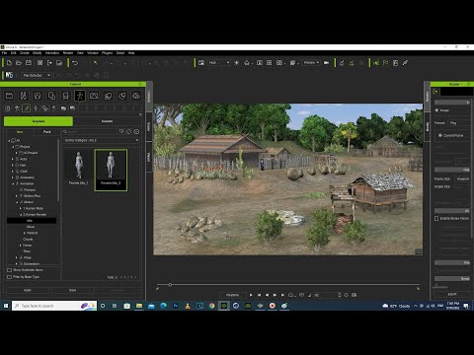
Task: Click the camera icon beside Preview dropdown
Action: 326,63
